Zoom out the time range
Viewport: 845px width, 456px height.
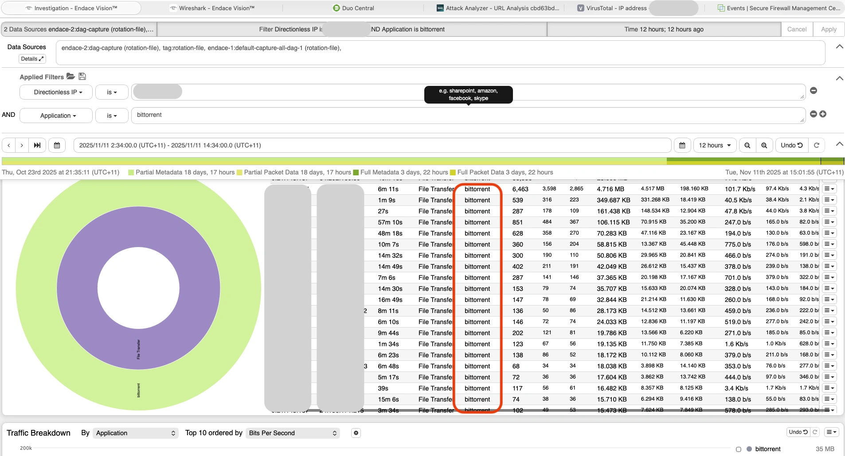(x=747, y=145)
